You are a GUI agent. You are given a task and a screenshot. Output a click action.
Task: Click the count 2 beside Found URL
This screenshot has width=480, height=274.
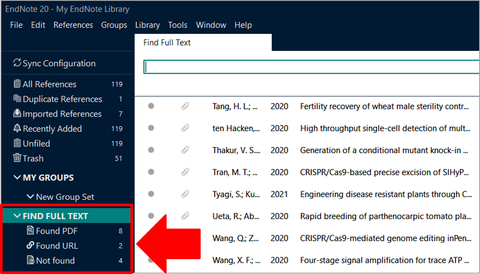tap(121, 246)
